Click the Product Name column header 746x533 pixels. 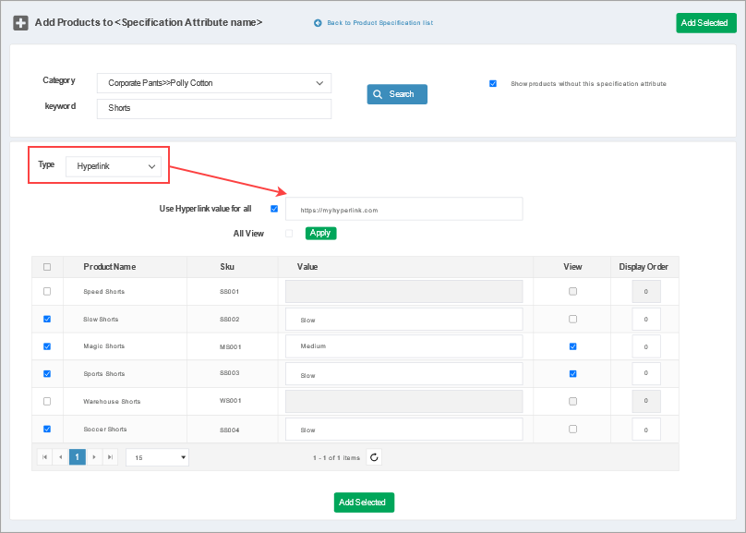pyautogui.click(x=110, y=267)
